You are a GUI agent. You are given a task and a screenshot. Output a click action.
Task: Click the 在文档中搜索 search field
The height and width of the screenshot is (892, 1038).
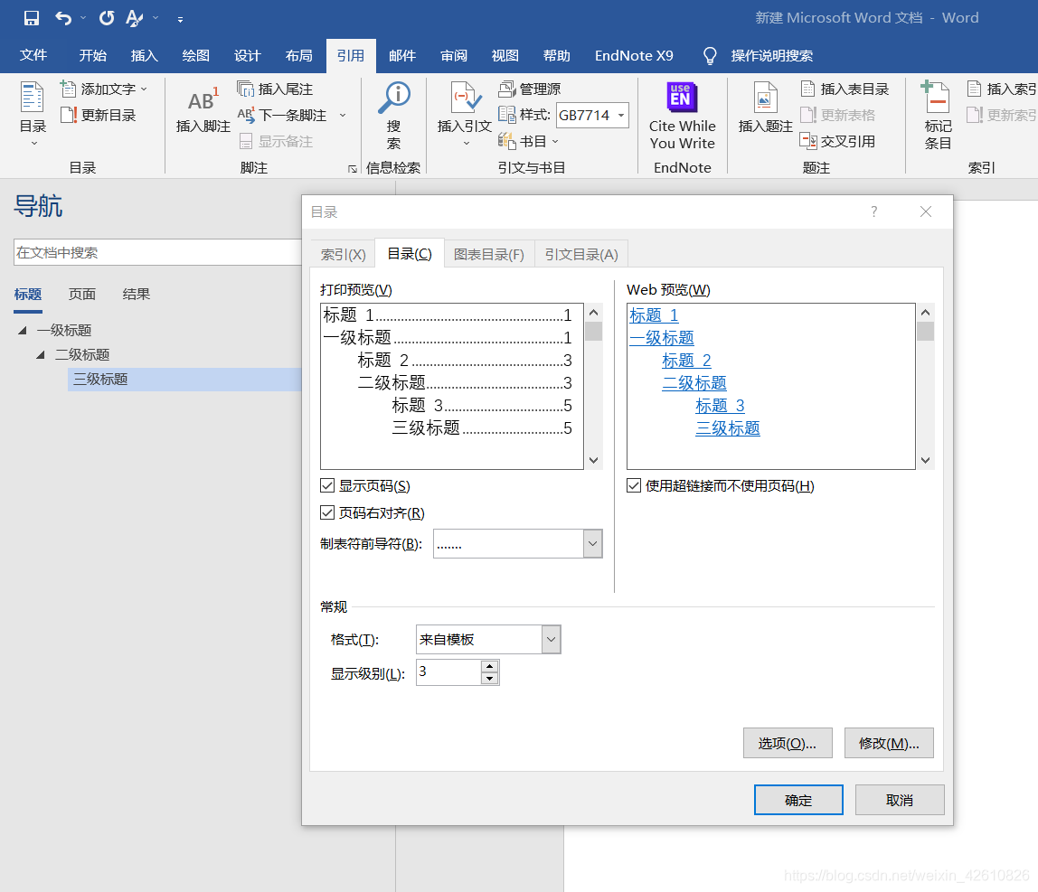point(157,252)
